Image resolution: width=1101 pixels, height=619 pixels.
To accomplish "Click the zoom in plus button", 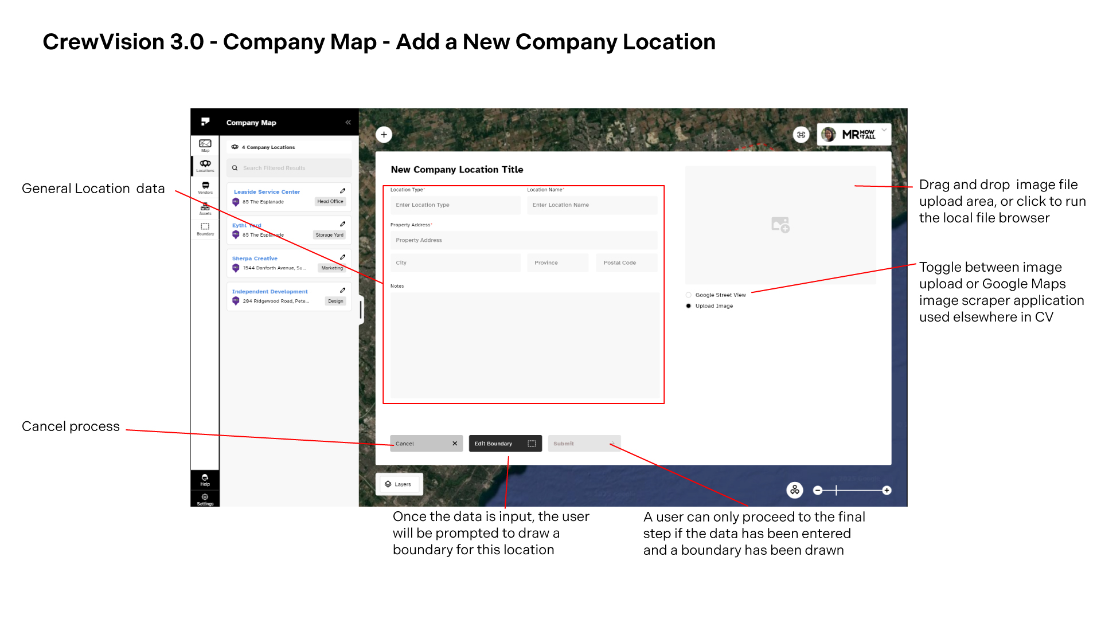I will 887,490.
